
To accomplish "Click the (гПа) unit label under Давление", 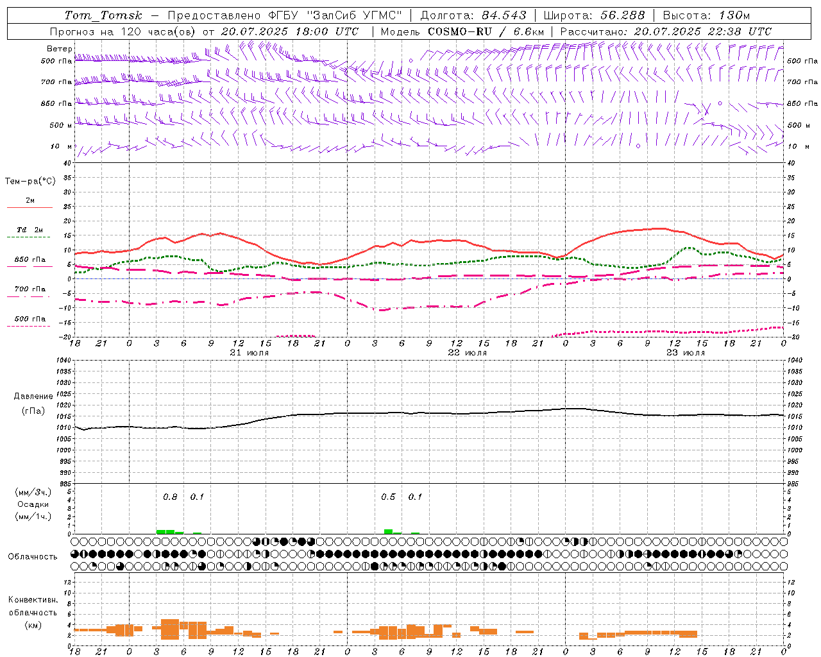I will click(x=33, y=411).
